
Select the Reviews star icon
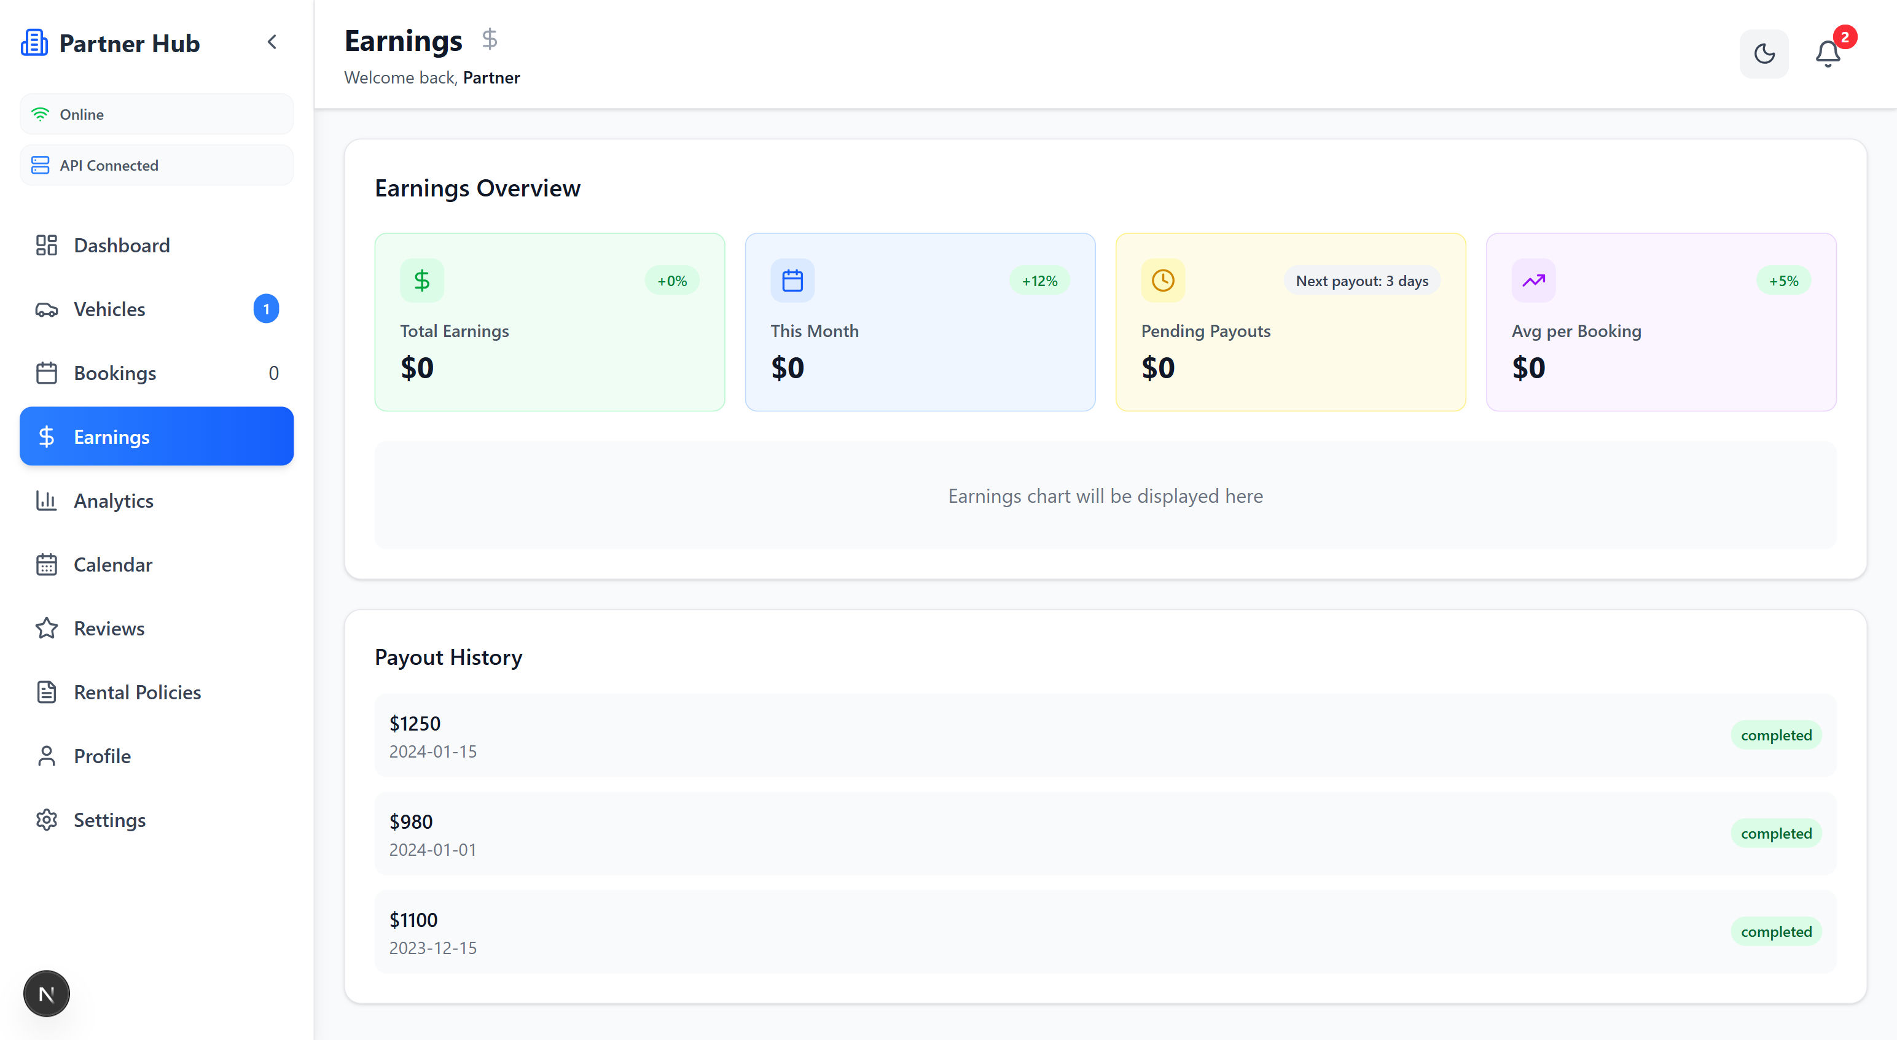coord(47,628)
